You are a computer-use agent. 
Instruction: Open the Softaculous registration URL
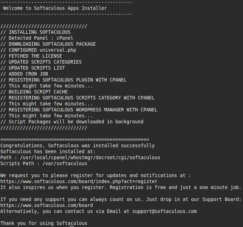pos(79,181)
